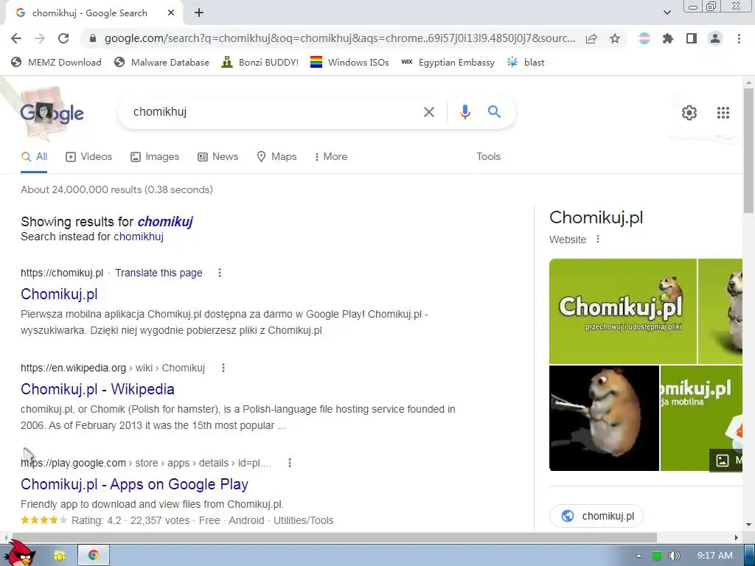Open the Google apps grid
Screen dimensions: 755x566
click(723, 113)
